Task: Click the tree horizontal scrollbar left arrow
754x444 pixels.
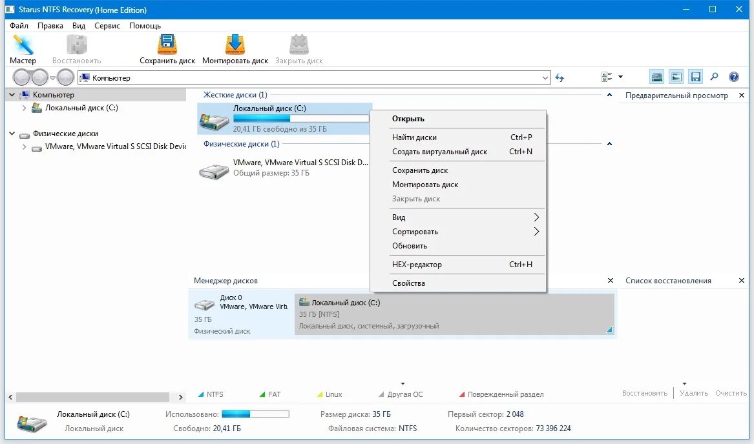Action: (x=10, y=398)
